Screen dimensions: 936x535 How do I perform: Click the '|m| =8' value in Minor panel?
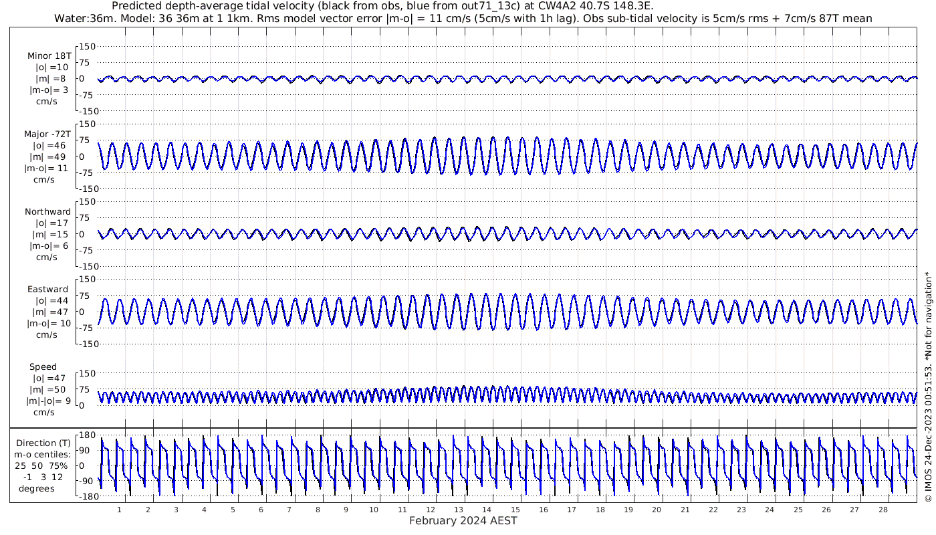(51, 79)
